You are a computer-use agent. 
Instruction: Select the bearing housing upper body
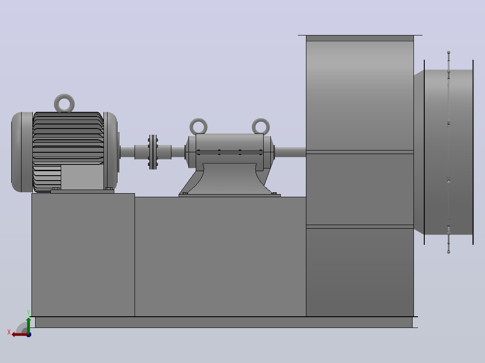(x=229, y=142)
